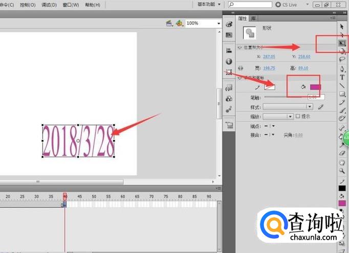Switch to the 库 library tab

coord(253,18)
